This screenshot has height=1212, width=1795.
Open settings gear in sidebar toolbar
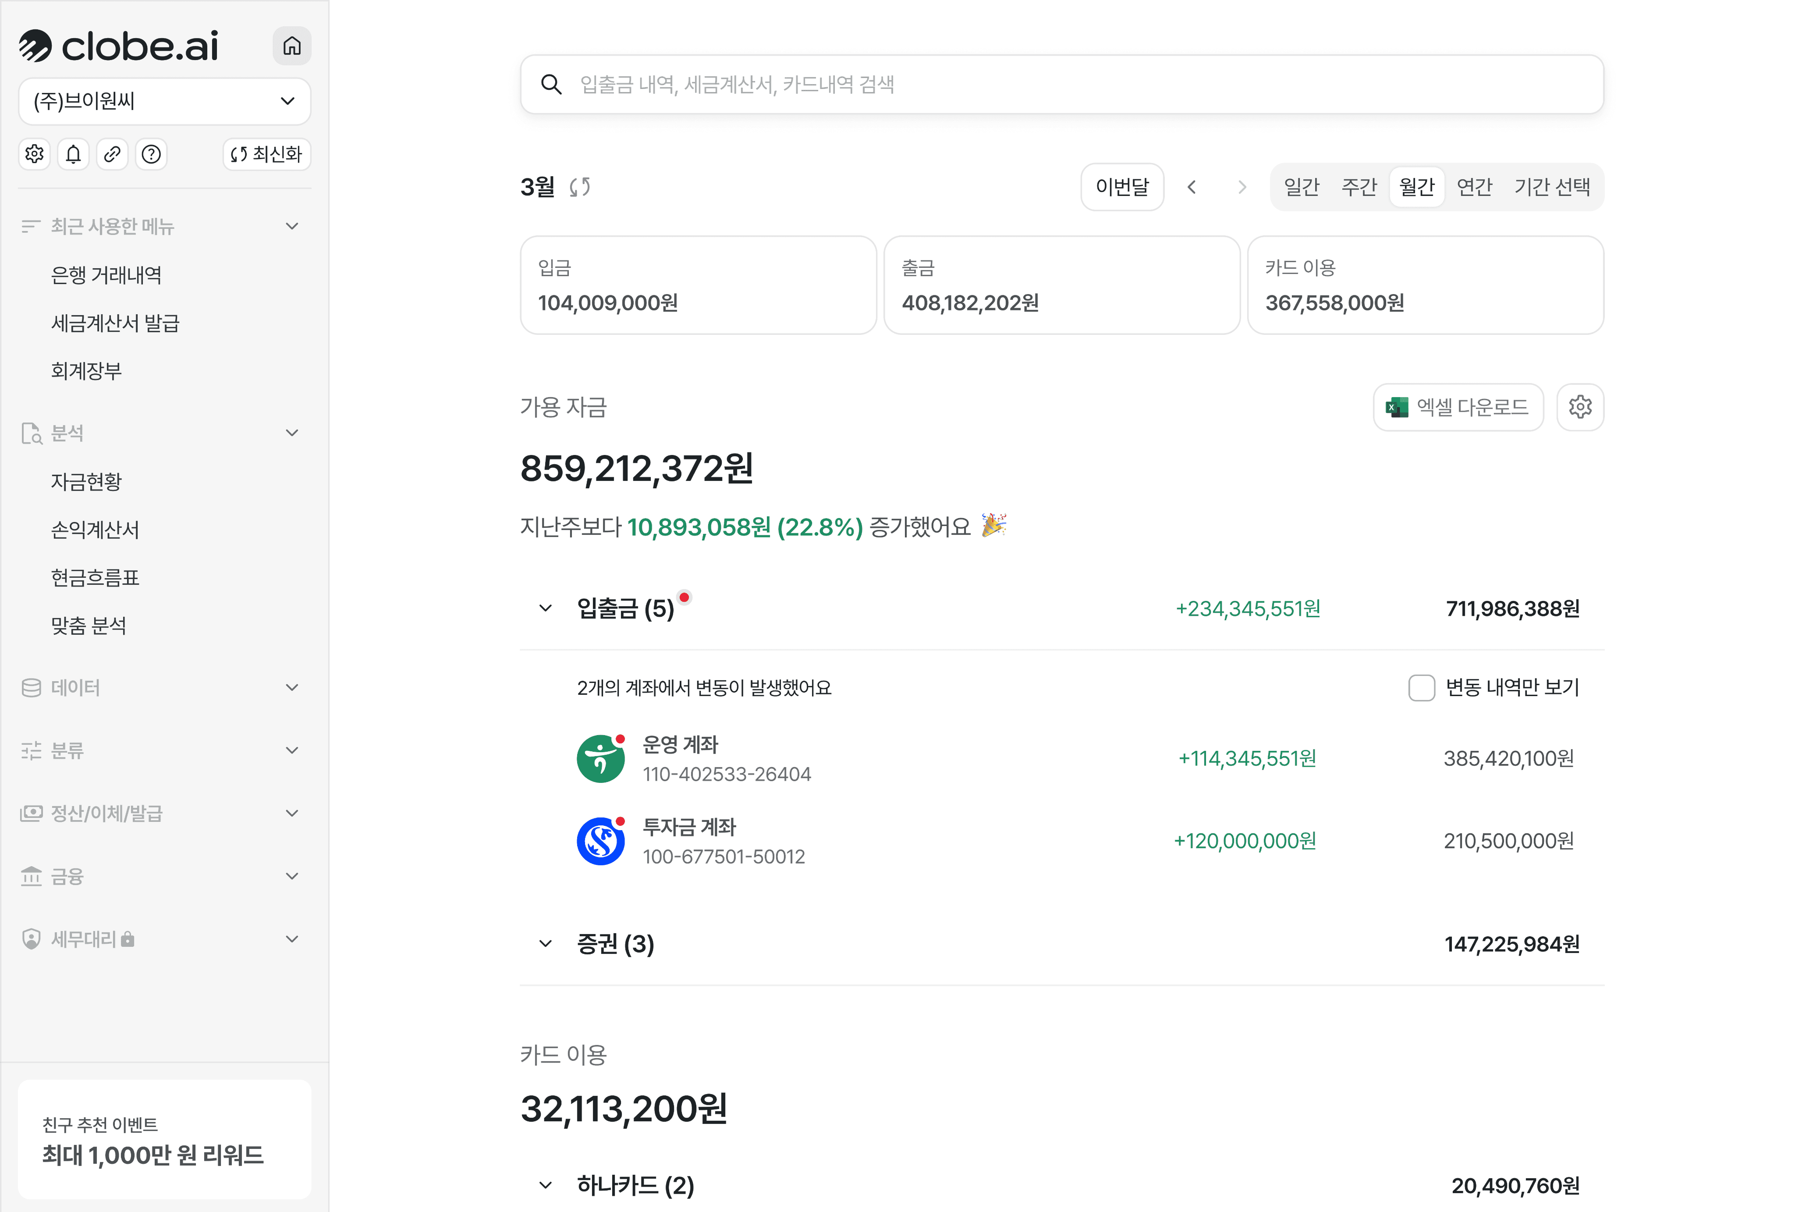(34, 154)
